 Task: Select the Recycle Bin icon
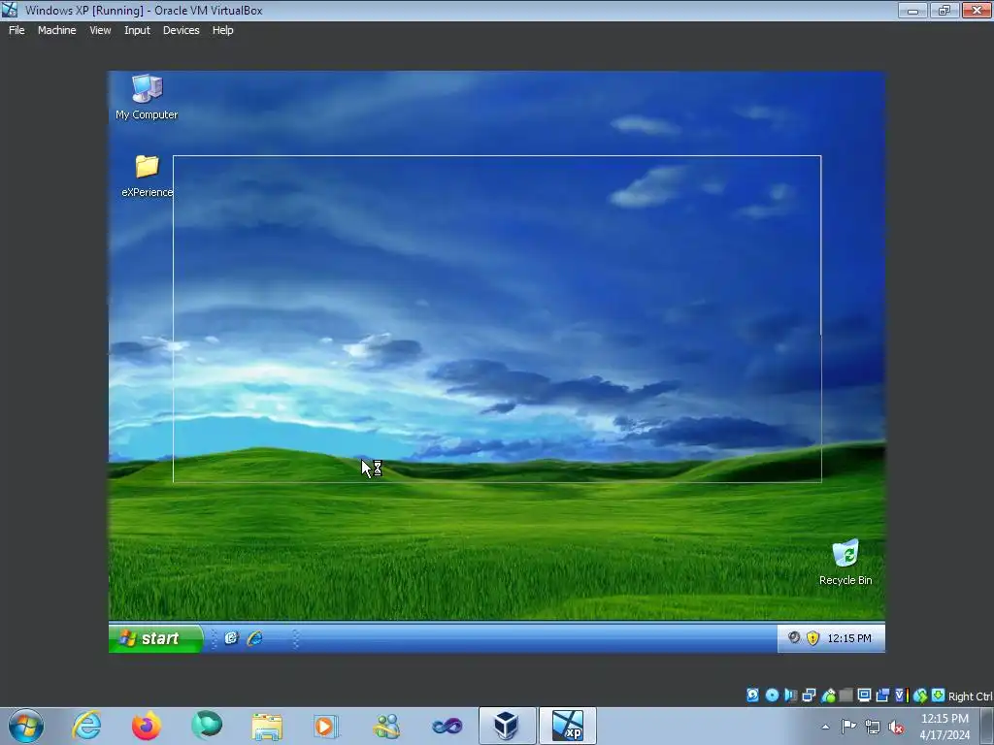(845, 562)
